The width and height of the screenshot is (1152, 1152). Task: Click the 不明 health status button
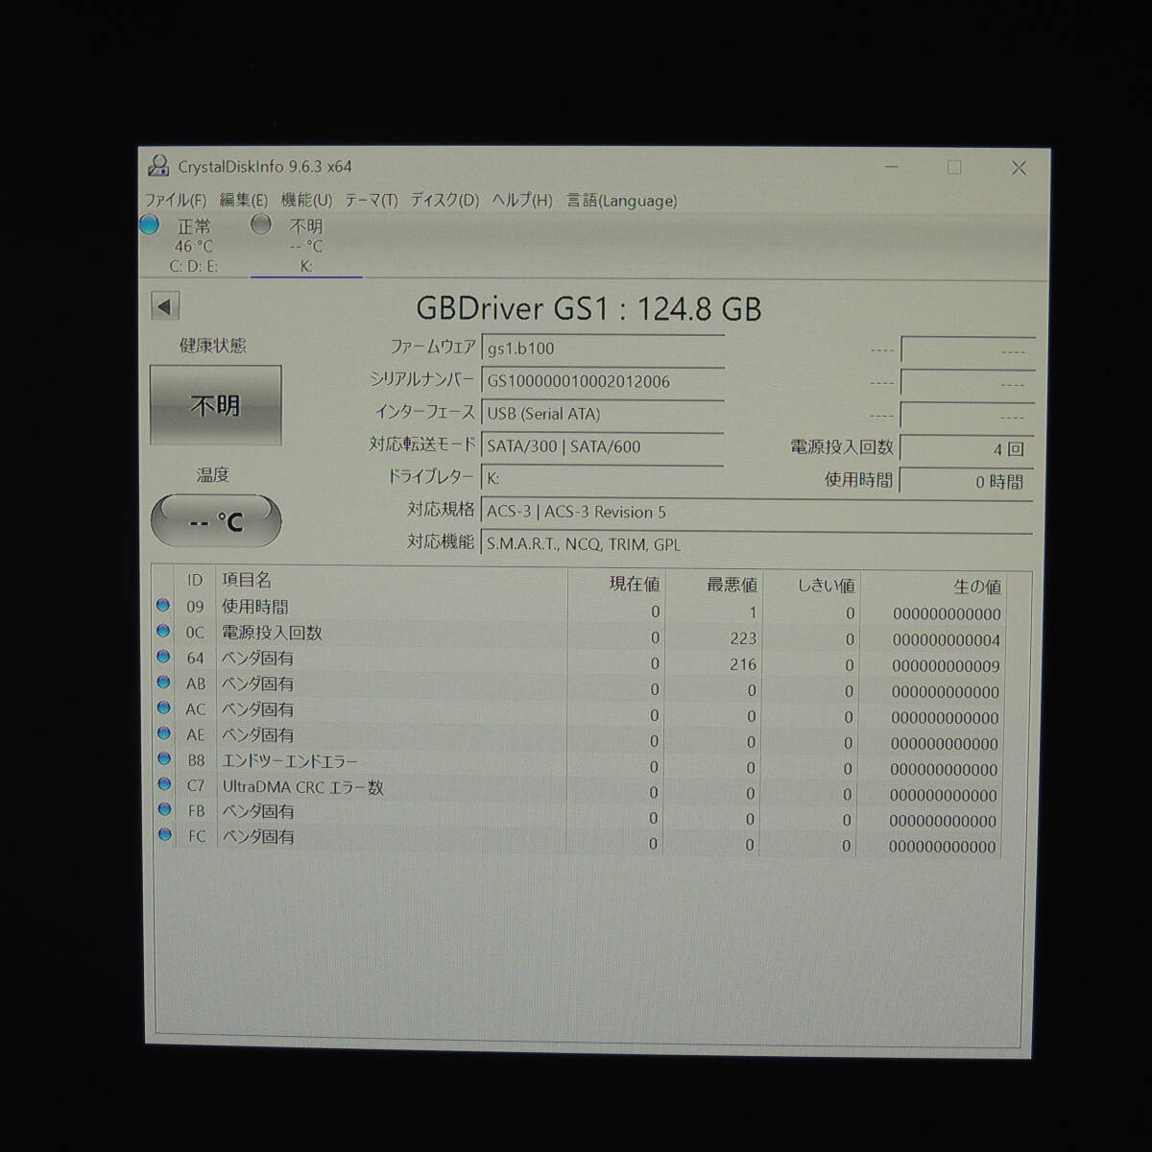point(216,405)
